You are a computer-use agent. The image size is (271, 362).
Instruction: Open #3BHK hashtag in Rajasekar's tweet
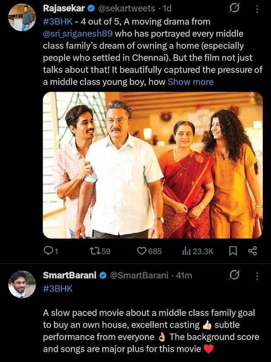(58, 22)
